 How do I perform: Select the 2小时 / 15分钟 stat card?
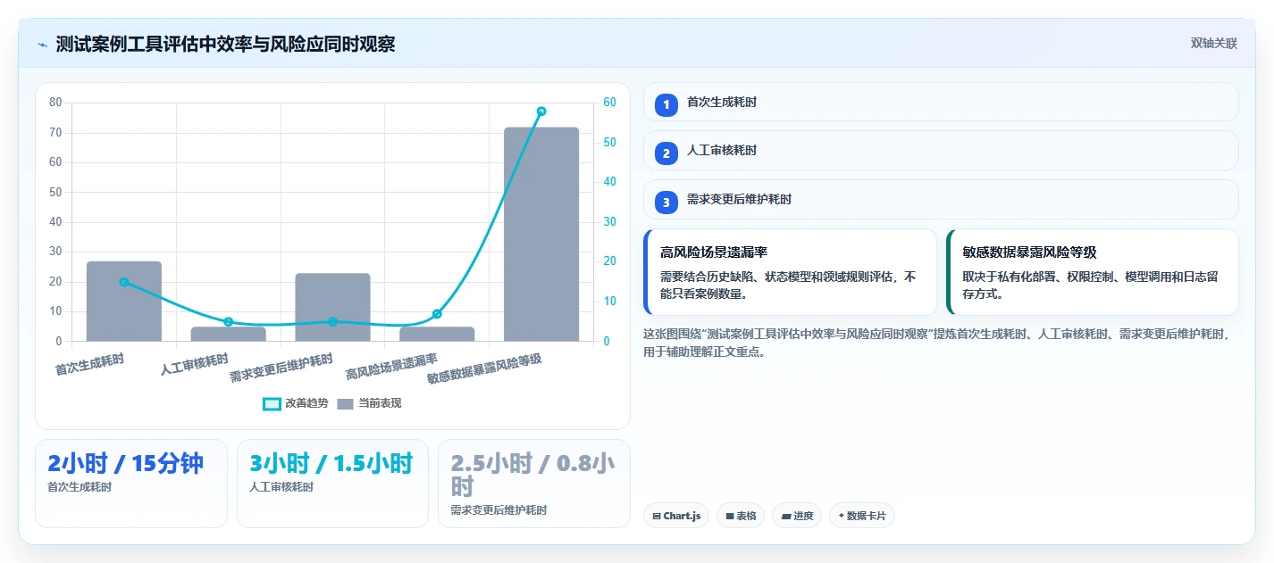131,484
